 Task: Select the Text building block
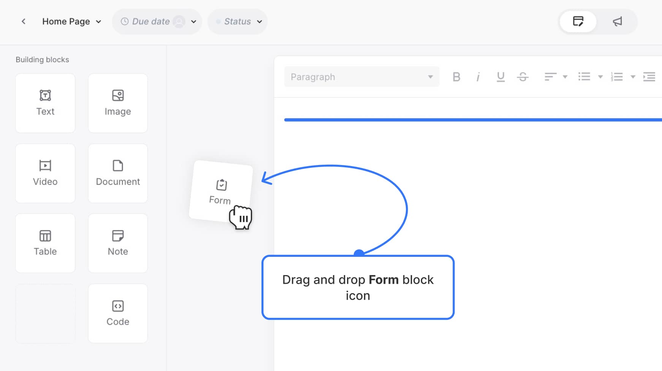[x=45, y=103]
